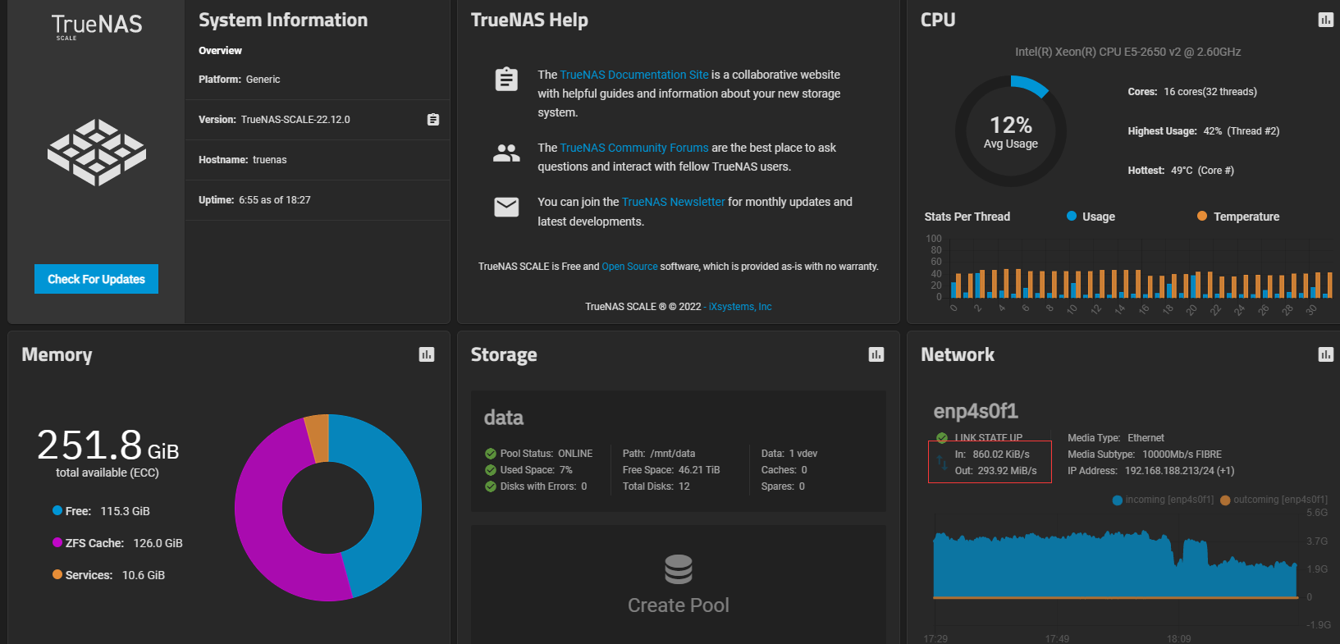Click the network in/out arrows icon
The height and width of the screenshot is (644, 1340).
pos(942,463)
